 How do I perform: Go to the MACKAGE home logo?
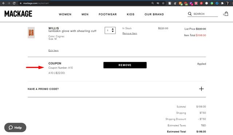(x=18, y=14)
